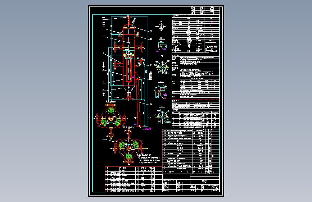The image size is (312, 202).
Task: Click the upper plan view with green brackets
Action: click(110, 119)
